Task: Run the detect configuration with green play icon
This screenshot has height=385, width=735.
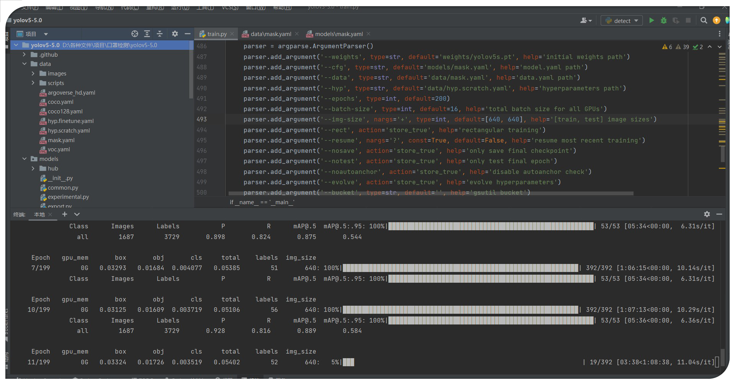Action: 652,21
